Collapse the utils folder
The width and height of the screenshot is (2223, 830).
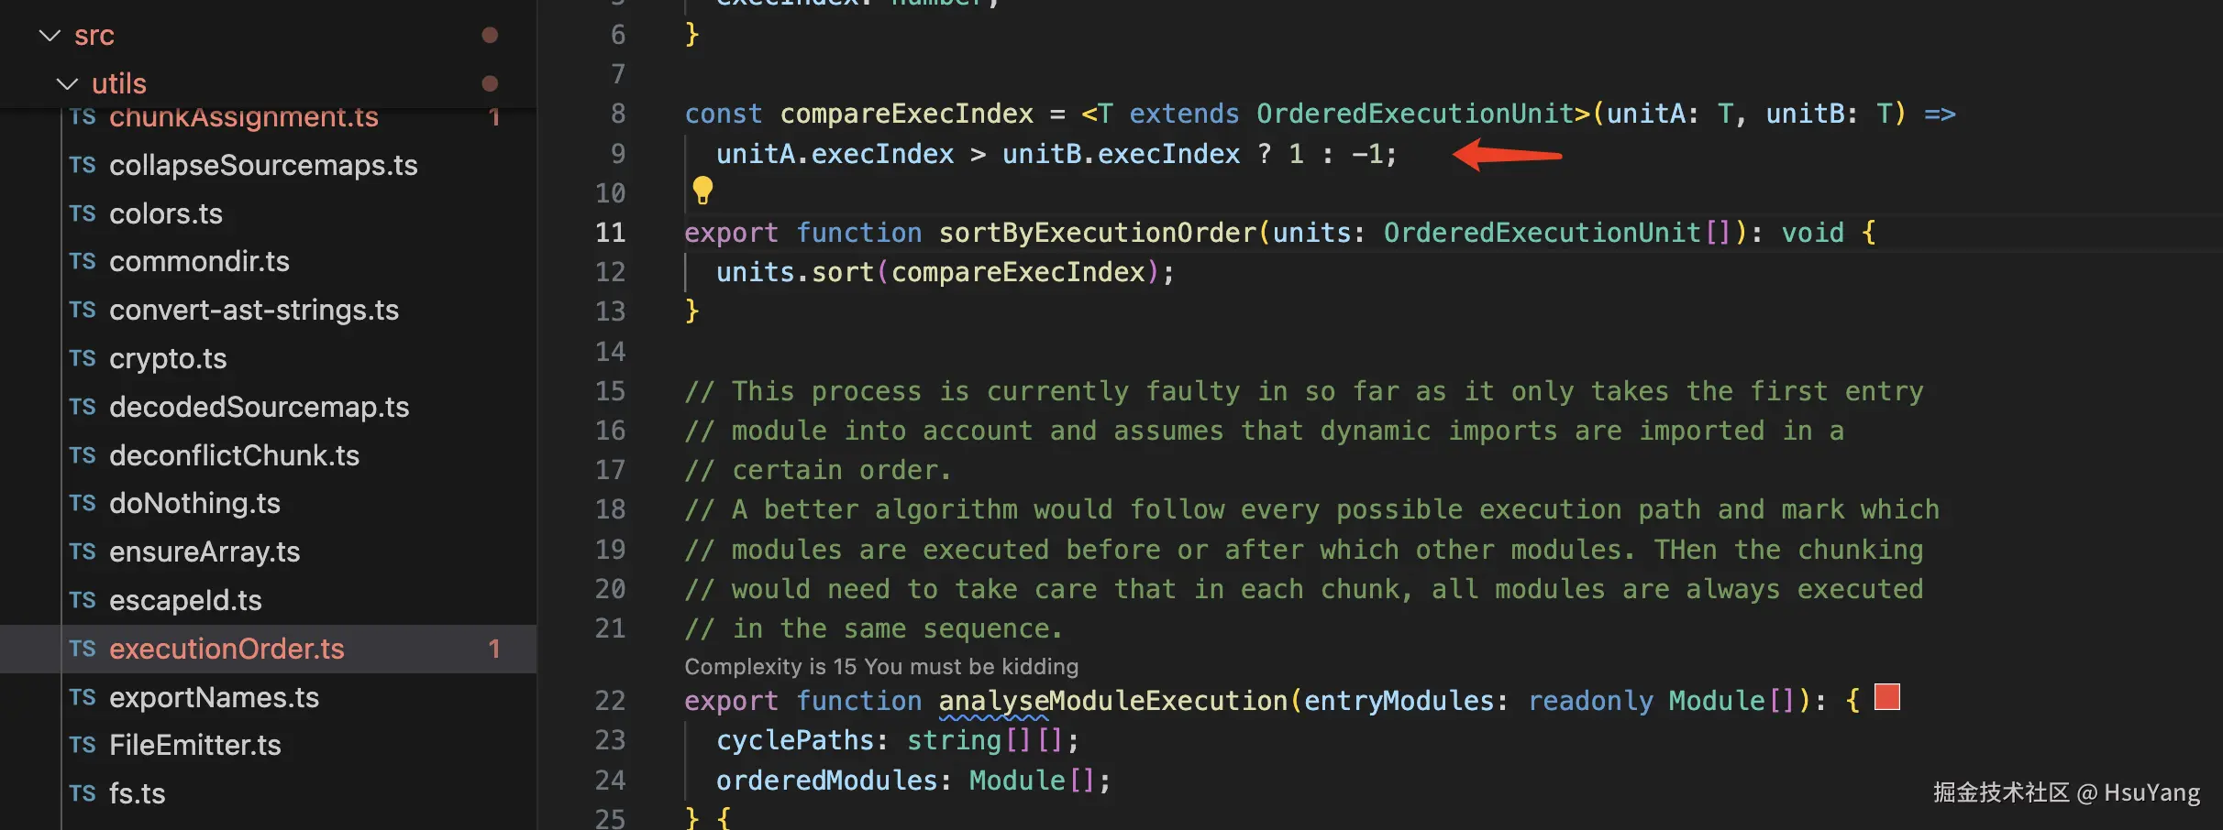(67, 83)
